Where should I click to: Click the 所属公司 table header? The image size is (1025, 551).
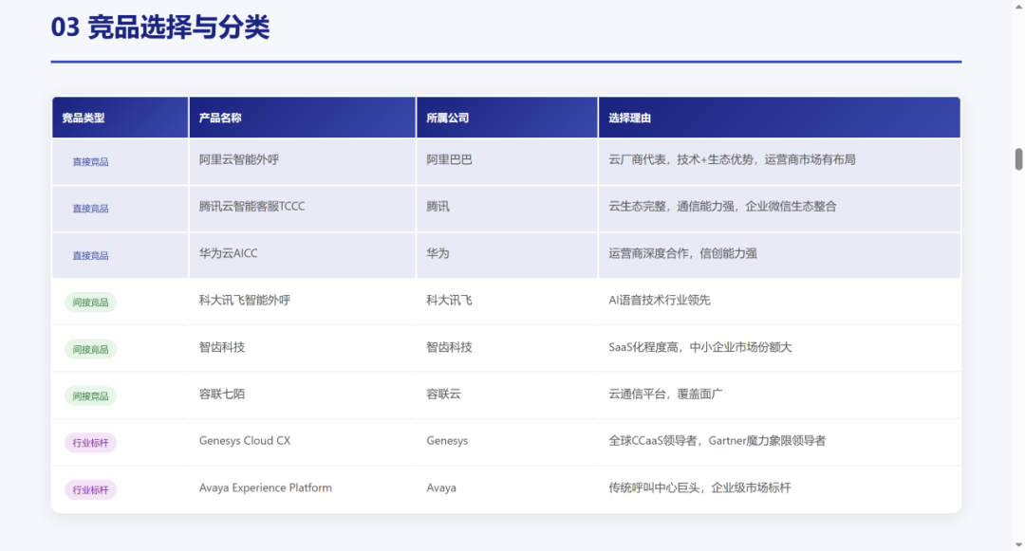(448, 119)
